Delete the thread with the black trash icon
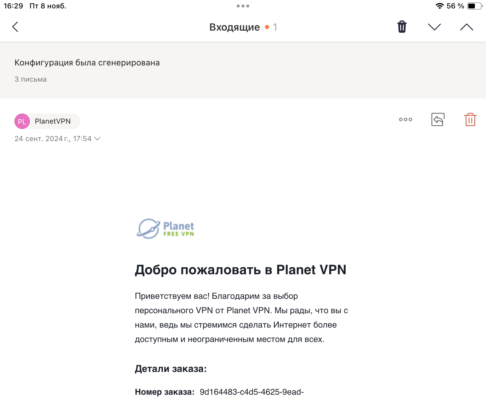This screenshot has width=486, height=398. 402,27
